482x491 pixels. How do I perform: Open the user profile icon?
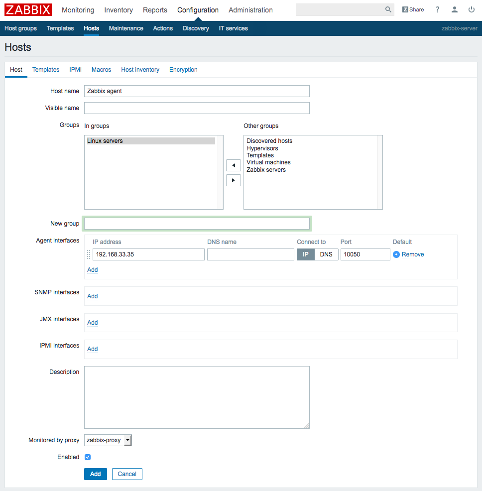click(455, 9)
